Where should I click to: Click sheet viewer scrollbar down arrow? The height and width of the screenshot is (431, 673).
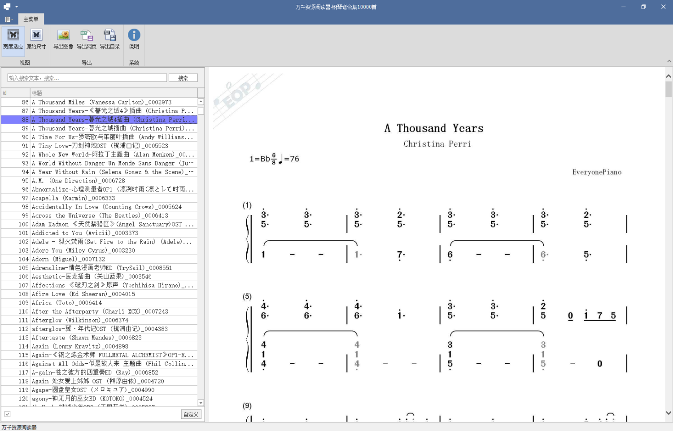click(x=669, y=413)
